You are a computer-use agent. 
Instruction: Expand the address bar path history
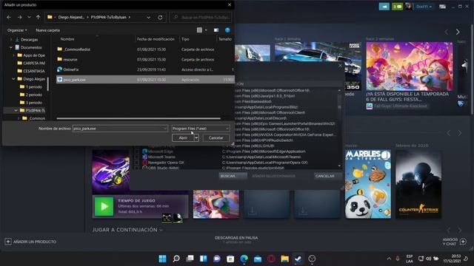click(x=148, y=18)
